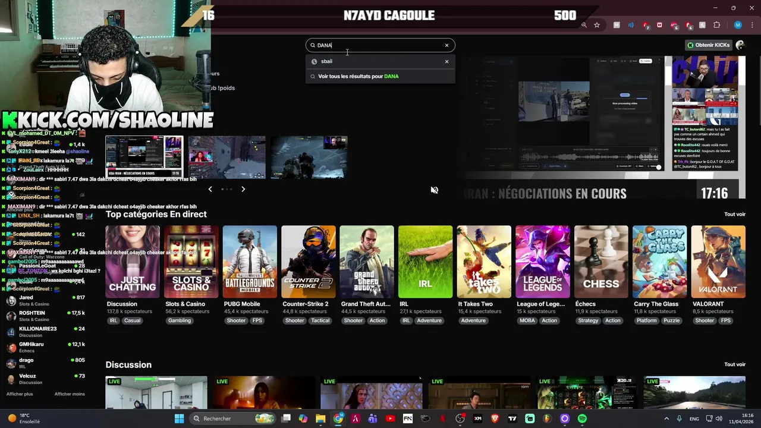Open the PUBG Mobile Battlegrounds category card
The height and width of the screenshot is (428, 761).
[250, 262]
